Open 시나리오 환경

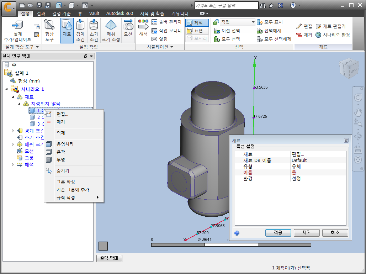click(x=333, y=35)
